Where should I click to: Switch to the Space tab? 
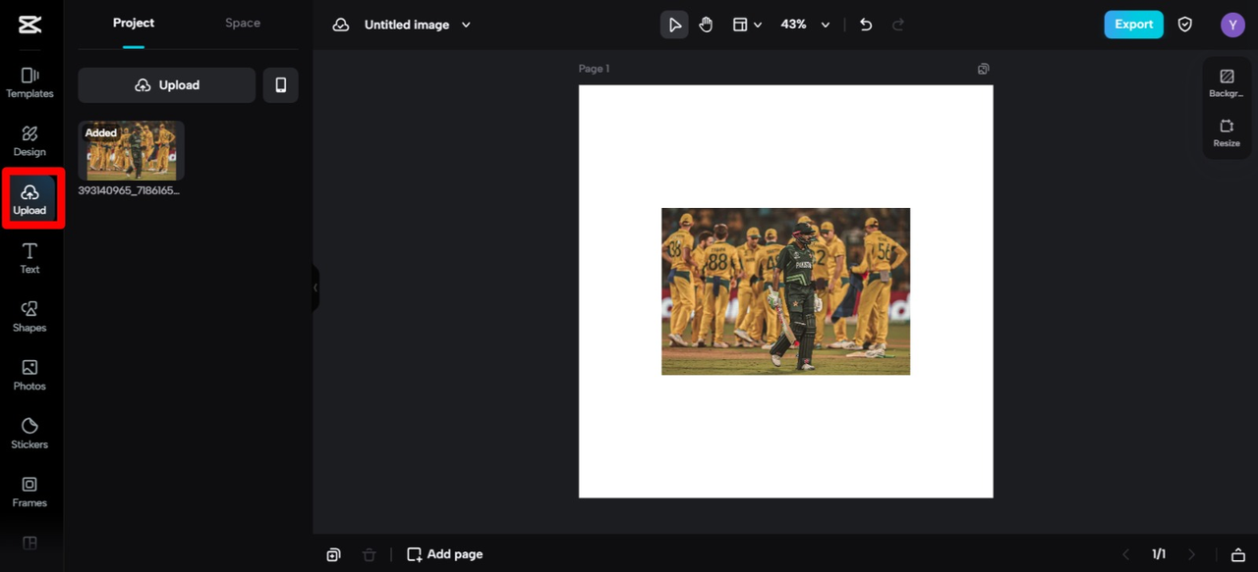tap(243, 23)
